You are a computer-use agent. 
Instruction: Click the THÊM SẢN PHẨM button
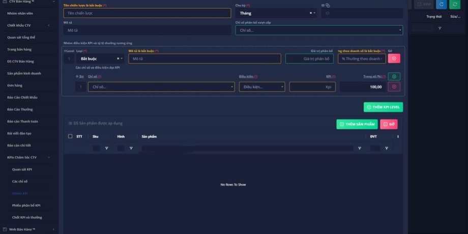point(357,124)
